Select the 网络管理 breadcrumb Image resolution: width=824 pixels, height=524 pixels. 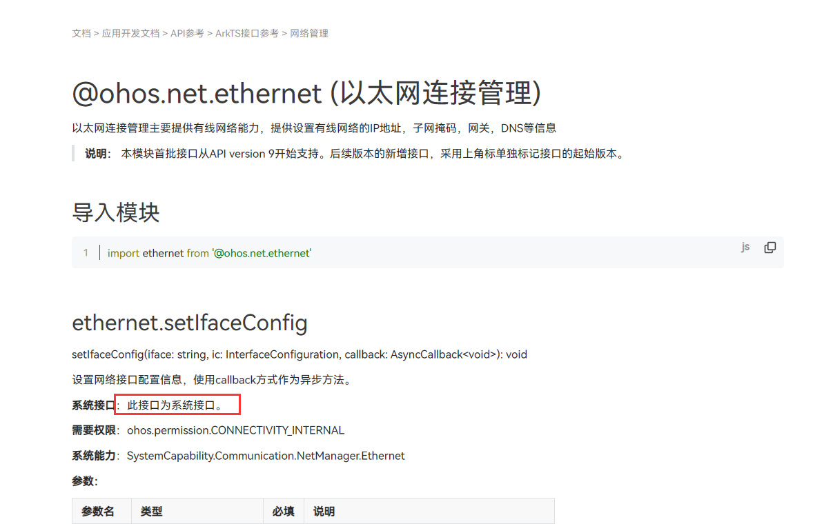coord(309,34)
